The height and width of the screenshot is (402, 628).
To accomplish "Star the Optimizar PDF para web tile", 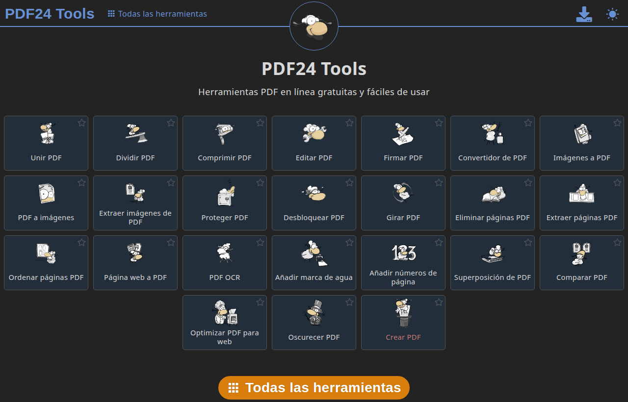I will [x=260, y=302].
